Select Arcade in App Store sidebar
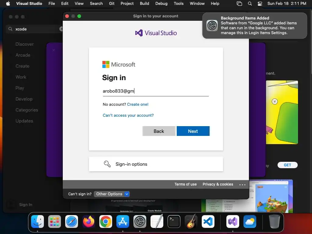312x234 pixels. point(23,55)
